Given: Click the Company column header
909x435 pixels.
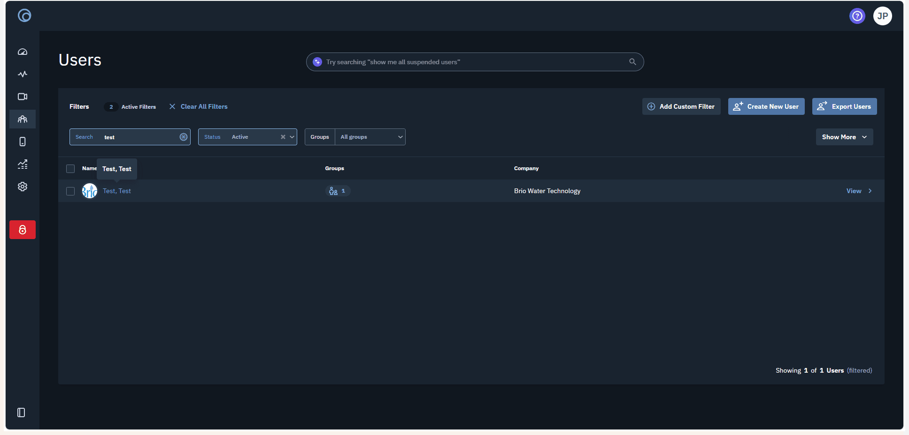Looking at the screenshot, I should pos(526,168).
